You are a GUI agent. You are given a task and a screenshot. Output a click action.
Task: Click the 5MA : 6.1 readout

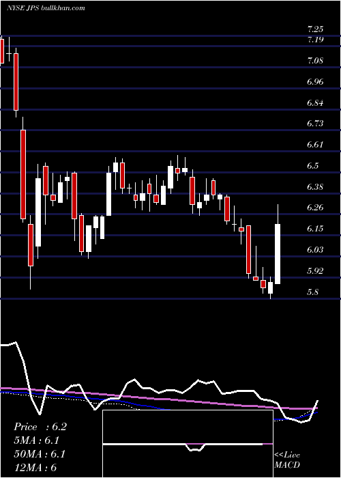(37, 440)
